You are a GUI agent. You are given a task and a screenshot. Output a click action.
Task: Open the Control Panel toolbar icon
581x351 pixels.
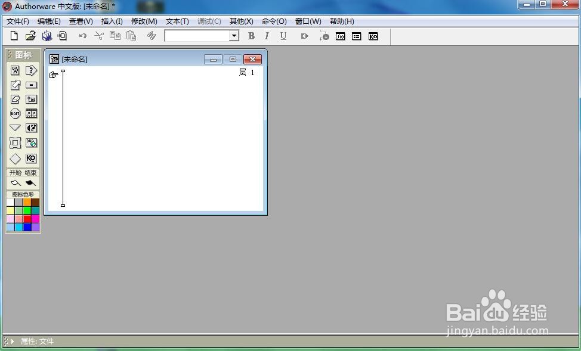pos(325,36)
